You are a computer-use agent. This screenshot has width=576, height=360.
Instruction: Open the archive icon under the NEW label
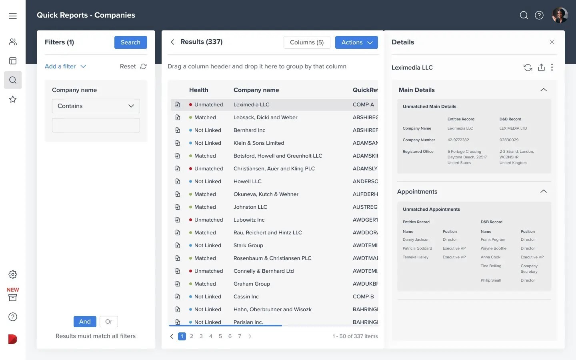tap(13, 298)
